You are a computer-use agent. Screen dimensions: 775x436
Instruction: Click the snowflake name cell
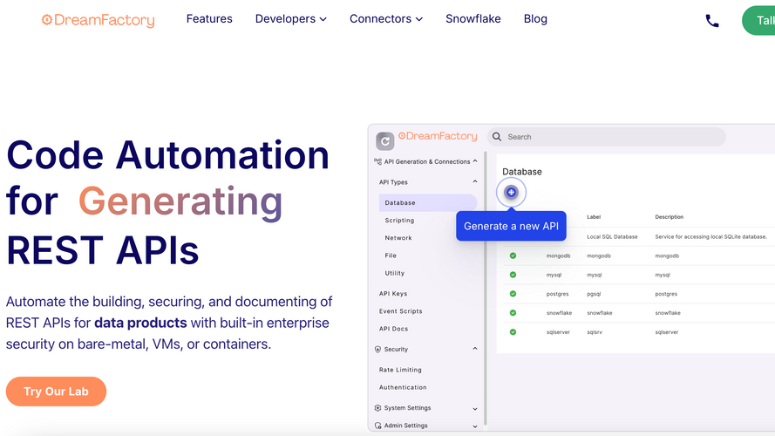(x=559, y=313)
